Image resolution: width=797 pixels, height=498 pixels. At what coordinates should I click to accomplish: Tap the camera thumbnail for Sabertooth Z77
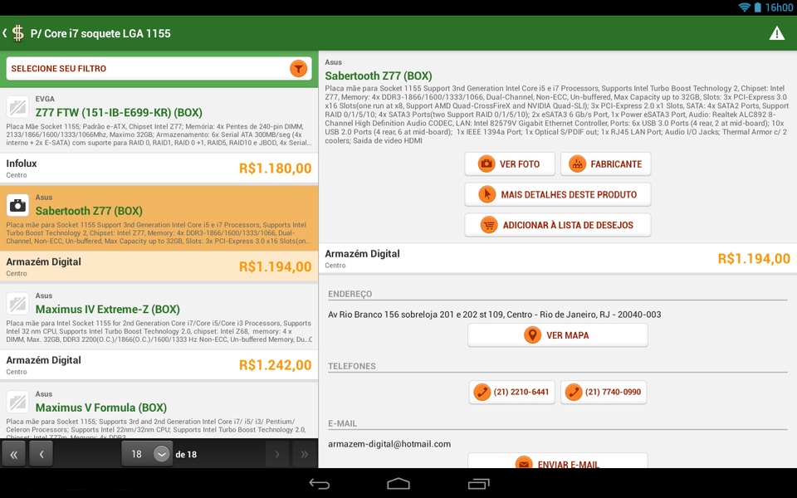[x=17, y=205]
